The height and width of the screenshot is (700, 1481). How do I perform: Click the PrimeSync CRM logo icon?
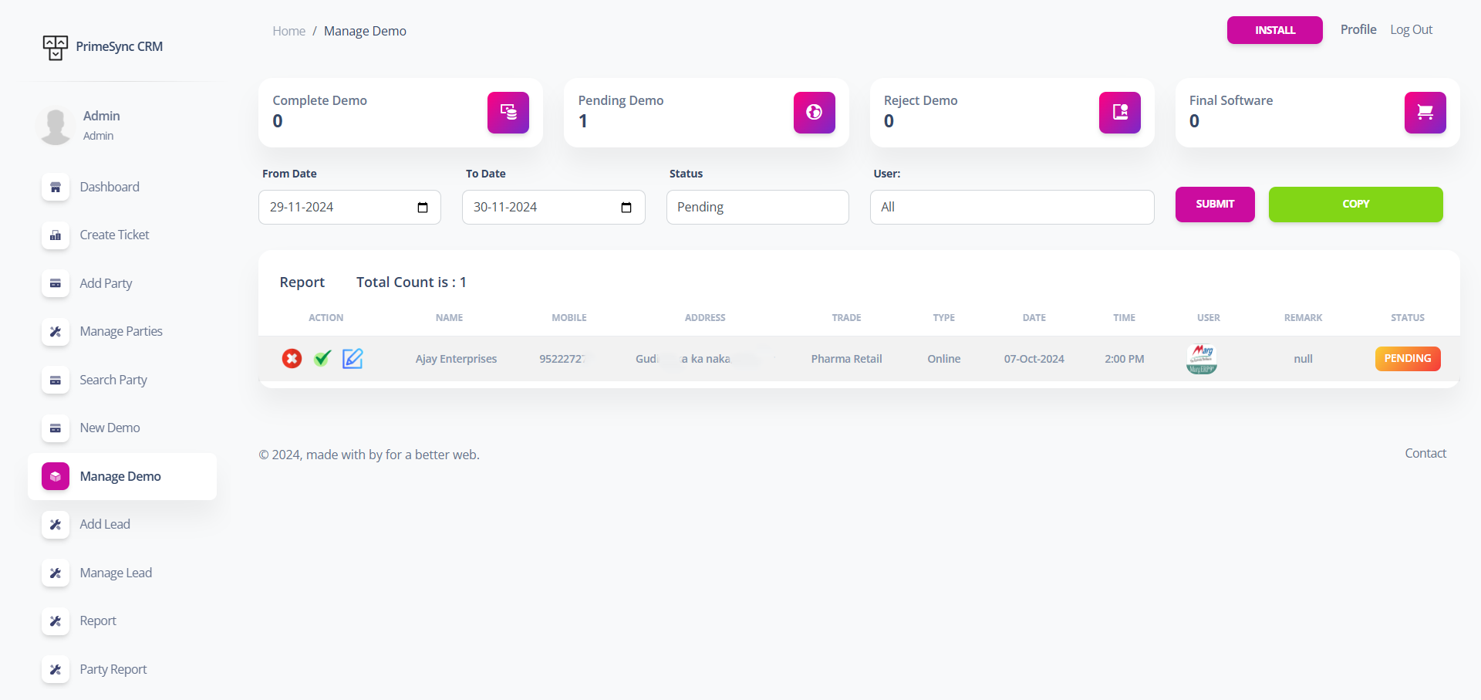point(56,47)
